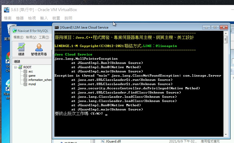This screenshot has height=143, width=234.
Task: Open VirtualBox 說明 menu
Action: point(68,18)
